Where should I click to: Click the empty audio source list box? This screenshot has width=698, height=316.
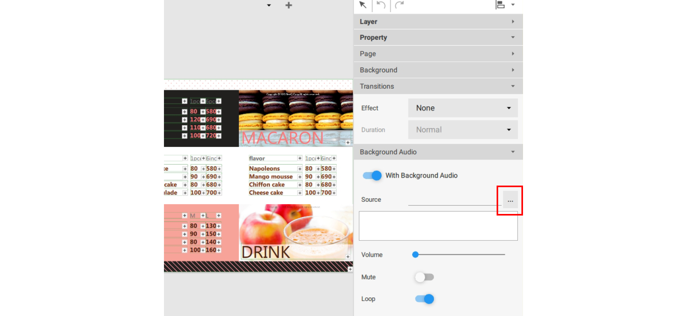[438, 226]
